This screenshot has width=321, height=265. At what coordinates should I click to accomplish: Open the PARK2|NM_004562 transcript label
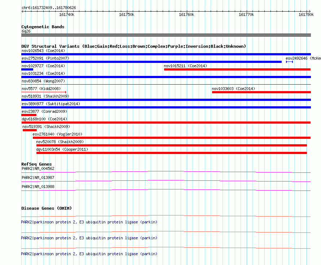point(38,168)
